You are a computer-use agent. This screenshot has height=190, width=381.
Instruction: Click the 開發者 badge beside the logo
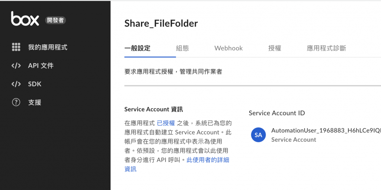55,20
